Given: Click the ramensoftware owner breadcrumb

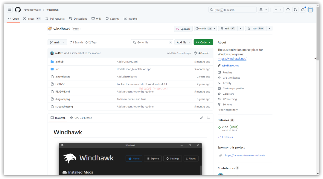Looking at the screenshot, I should [32, 10].
